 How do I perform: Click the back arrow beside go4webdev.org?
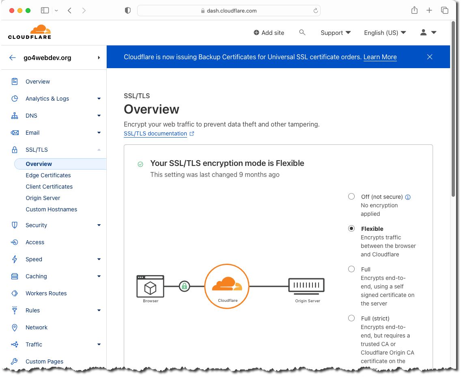click(x=12, y=58)
